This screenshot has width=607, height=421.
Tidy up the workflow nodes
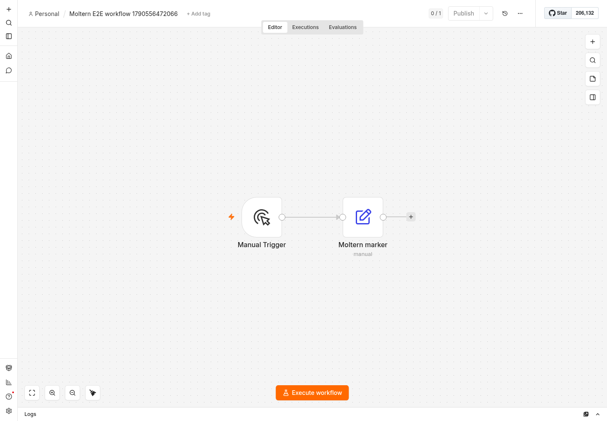(93, 393)
